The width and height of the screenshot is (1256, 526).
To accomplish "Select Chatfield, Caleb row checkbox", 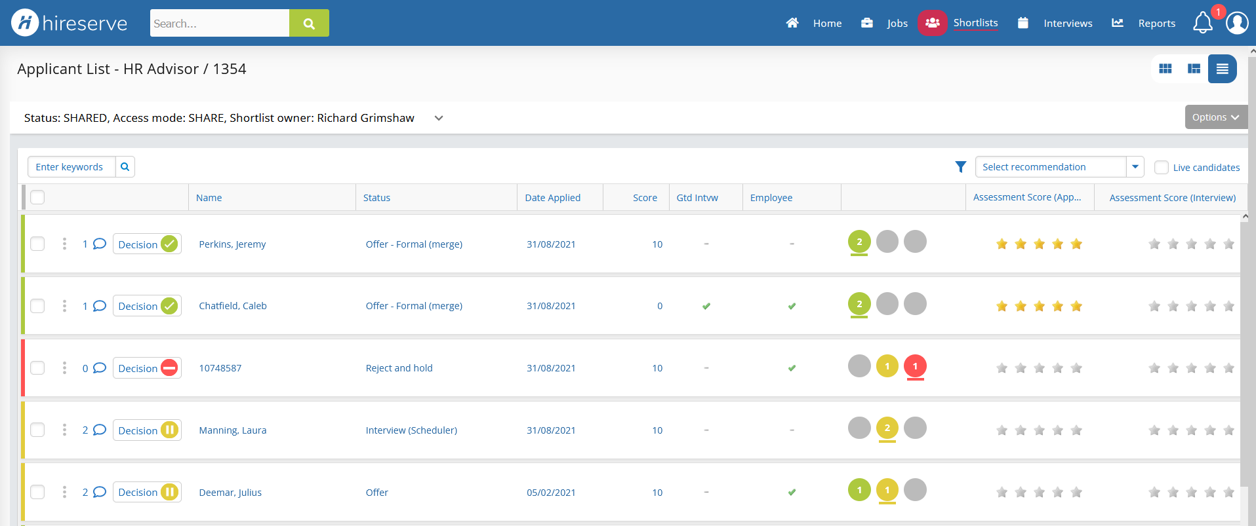I will coord(37,306).
